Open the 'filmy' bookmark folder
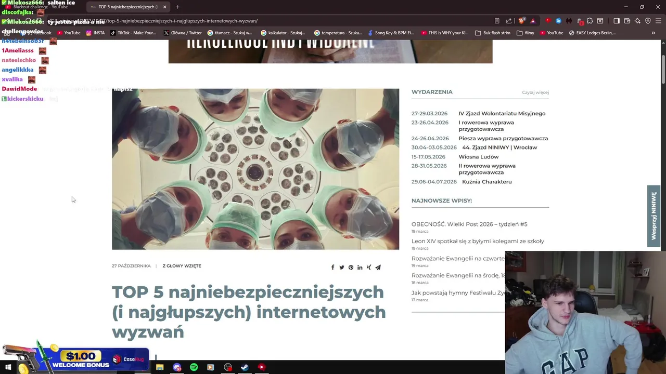This screenshot has height=374, width=666. pyautogui.click(x=526, y=33)
